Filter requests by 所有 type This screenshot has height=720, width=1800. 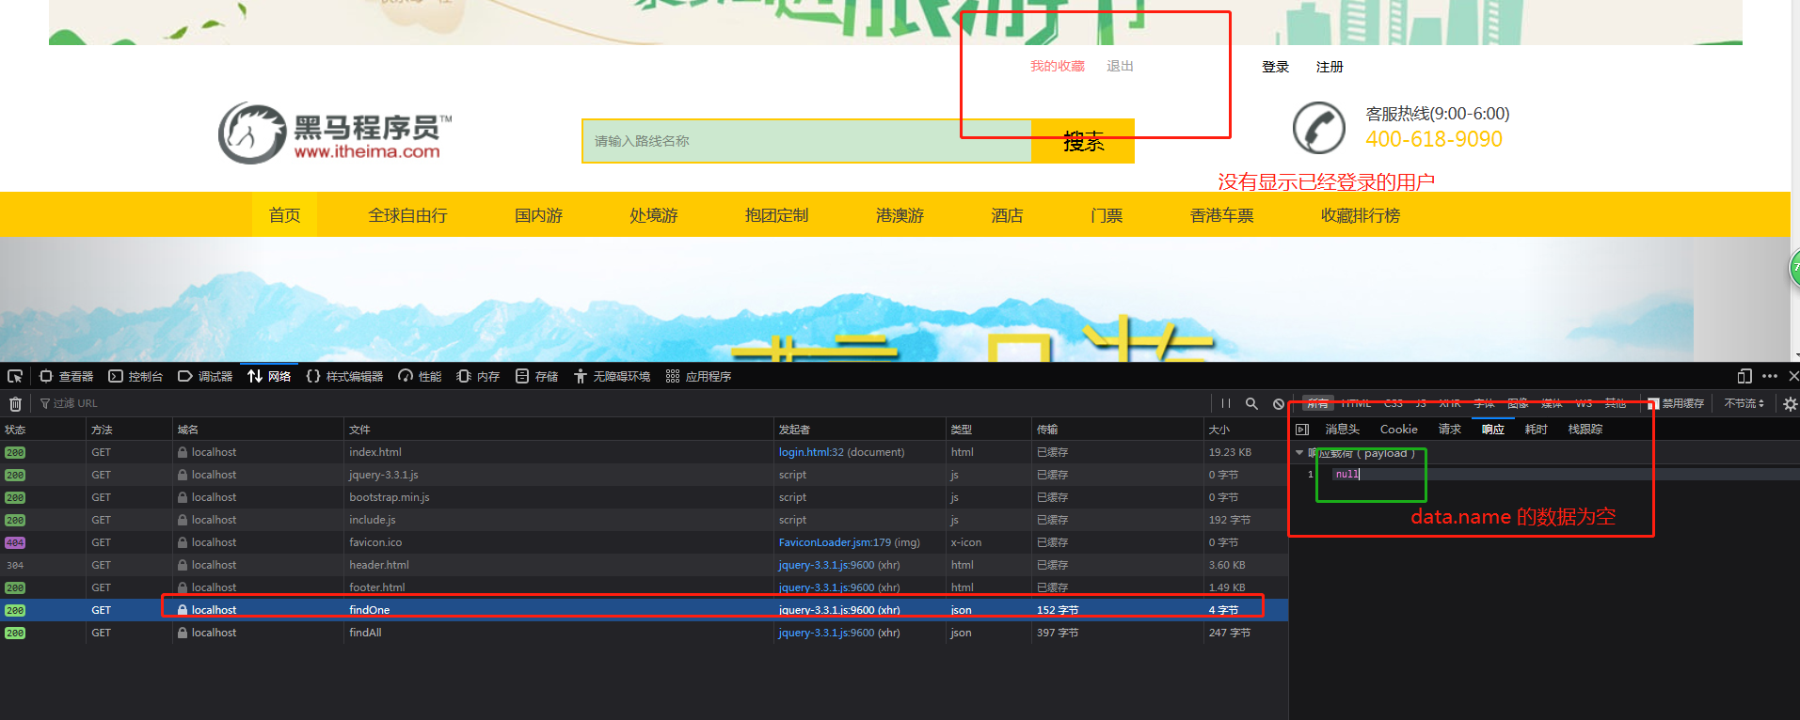pyautogui.click(x=1317, y=403)
